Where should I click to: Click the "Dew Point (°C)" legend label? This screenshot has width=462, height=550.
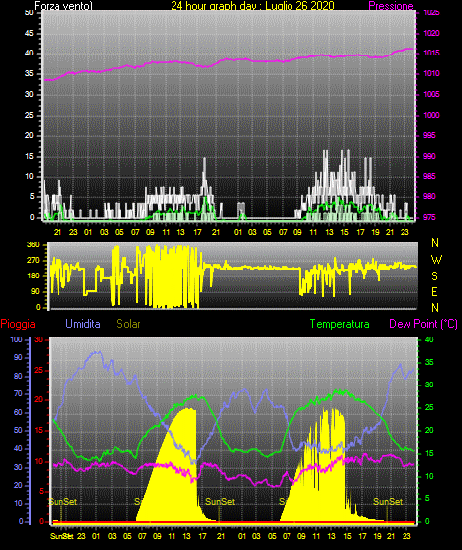[x=423, y=324]
